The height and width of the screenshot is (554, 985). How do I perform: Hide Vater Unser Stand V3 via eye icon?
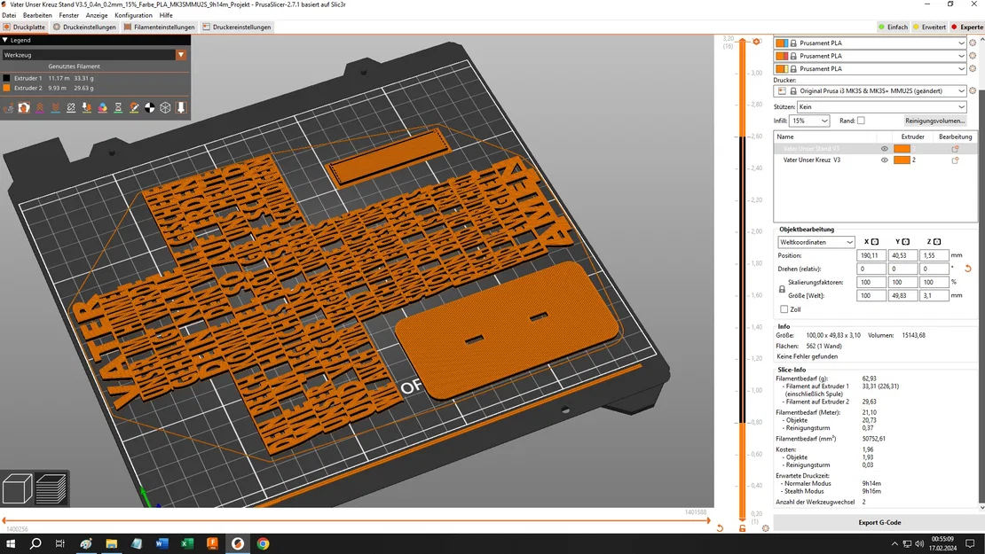[885, 149]
